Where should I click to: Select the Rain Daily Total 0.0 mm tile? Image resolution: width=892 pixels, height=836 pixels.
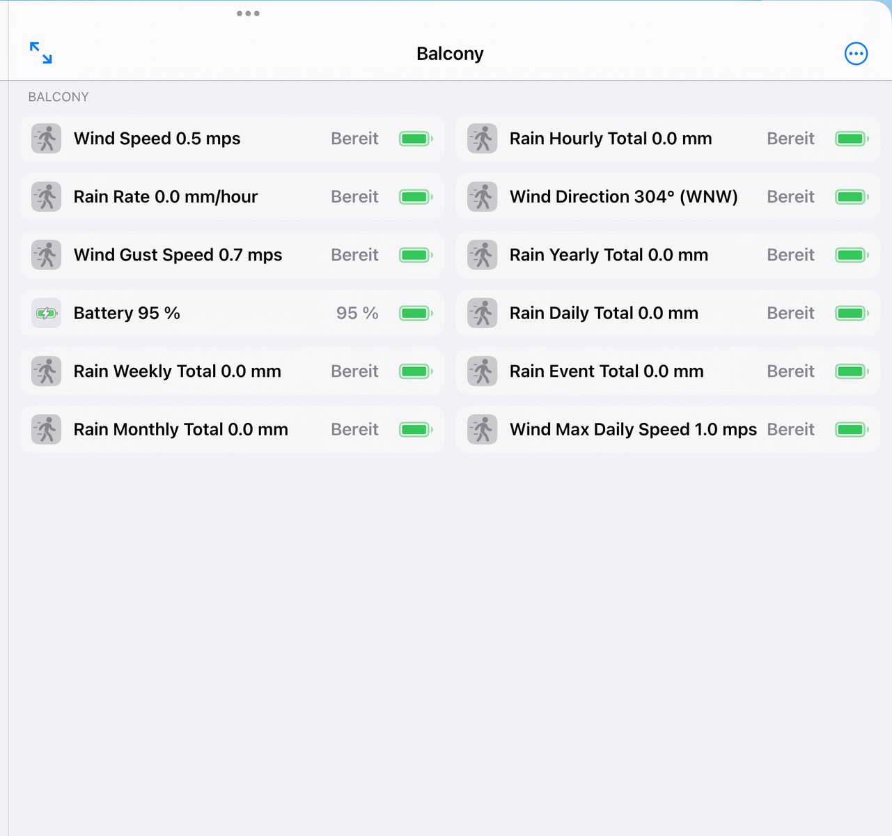pyautogui.click(x=604, y=313)
